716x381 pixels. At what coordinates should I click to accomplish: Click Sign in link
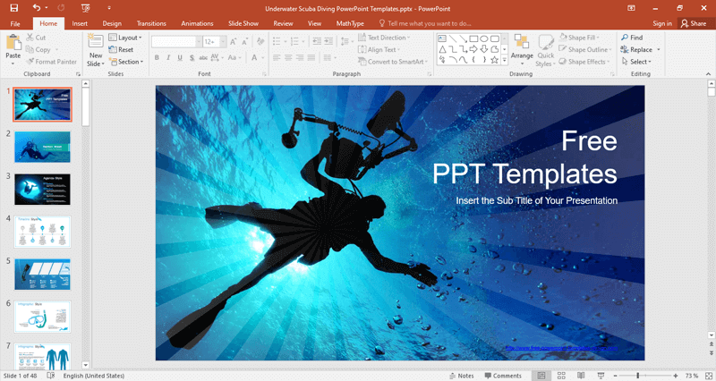click(x=662, y=23)
